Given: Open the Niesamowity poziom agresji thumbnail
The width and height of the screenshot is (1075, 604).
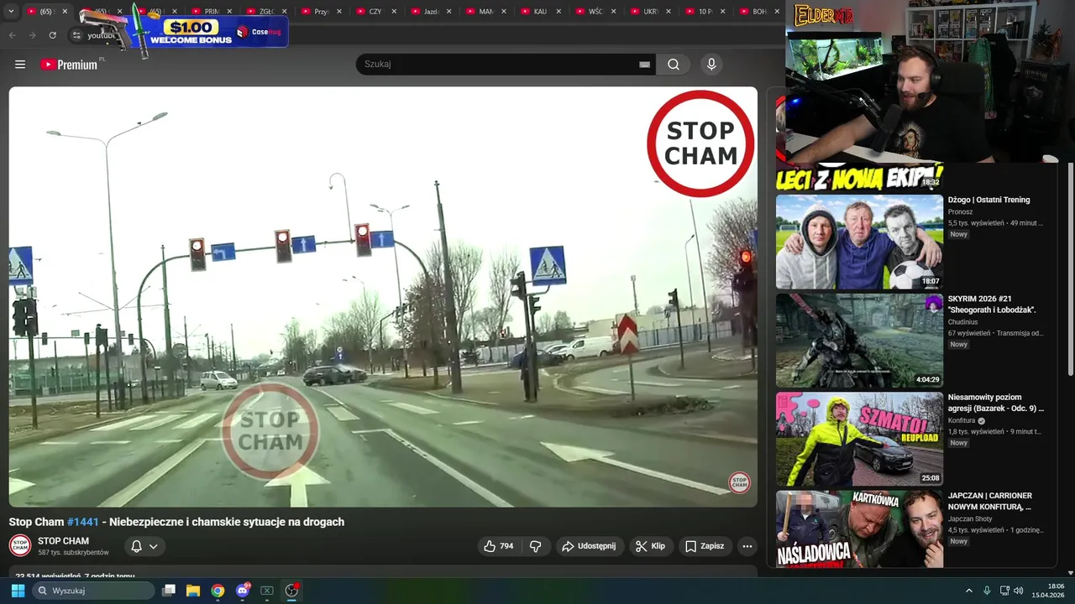Looking at the screenshot, I should 859,439.
